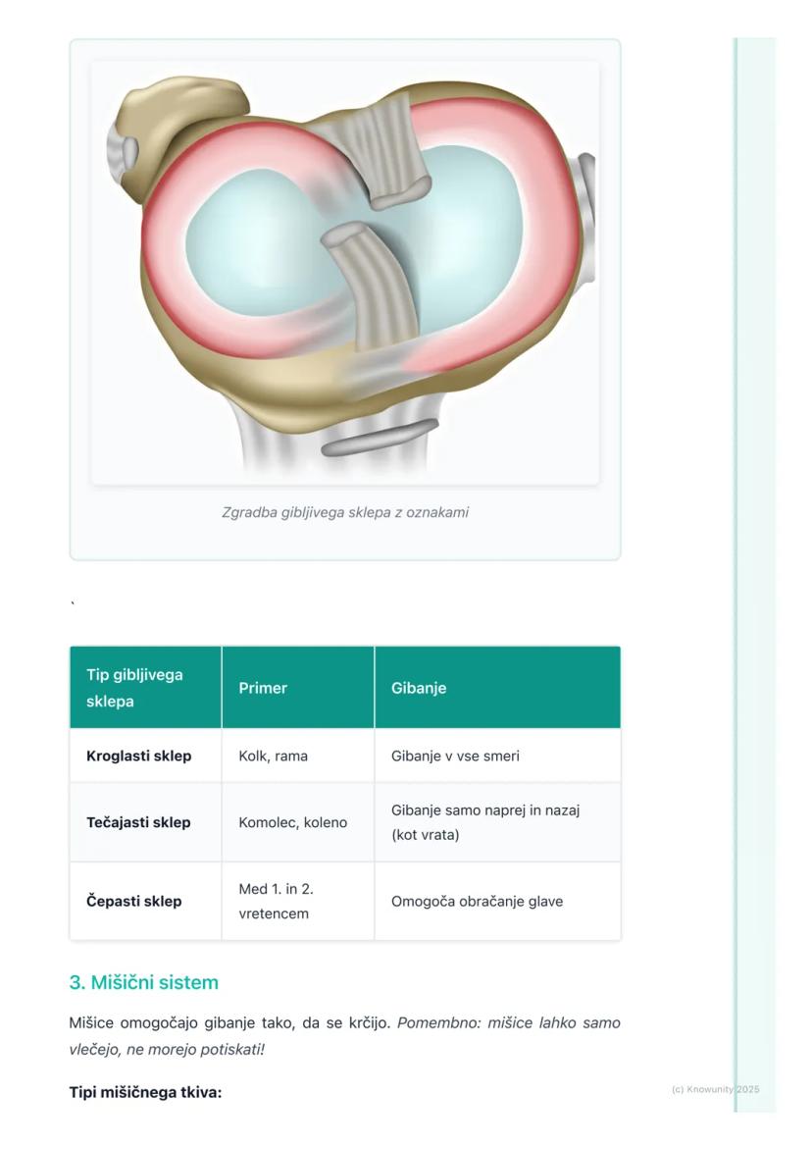Click the 'Gibanje' column header

click(x=419, y=688)
